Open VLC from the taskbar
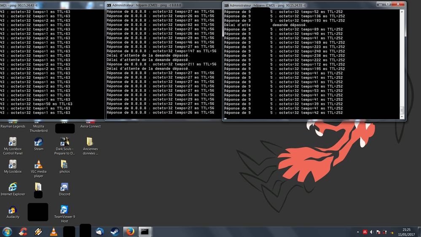 [x=54, y=232]
